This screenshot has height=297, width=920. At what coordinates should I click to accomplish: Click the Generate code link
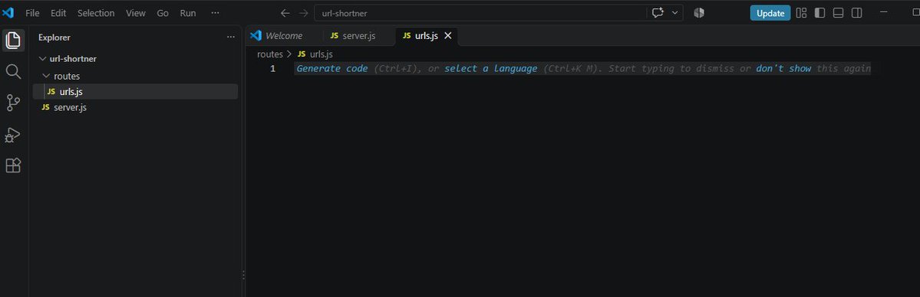pyautogui.click(x=332, y=69)
